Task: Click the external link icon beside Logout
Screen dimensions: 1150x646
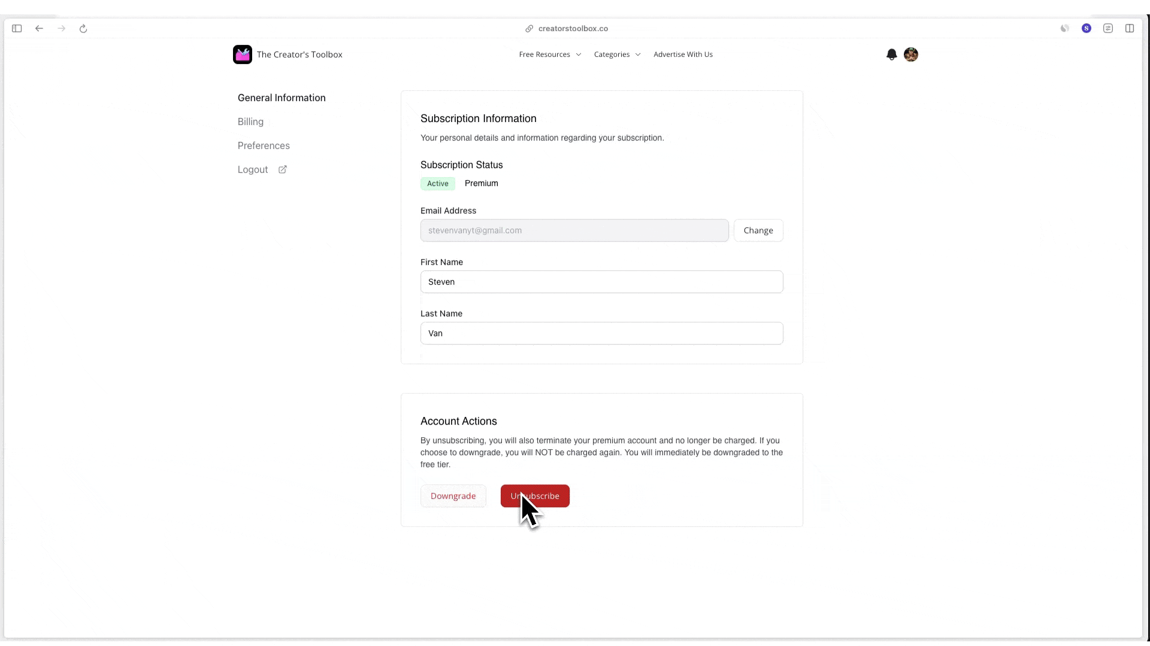Action: (x=283, y=169)
